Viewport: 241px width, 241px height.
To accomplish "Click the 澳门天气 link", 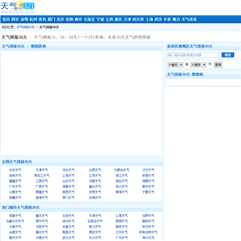I will coord(68,197).
